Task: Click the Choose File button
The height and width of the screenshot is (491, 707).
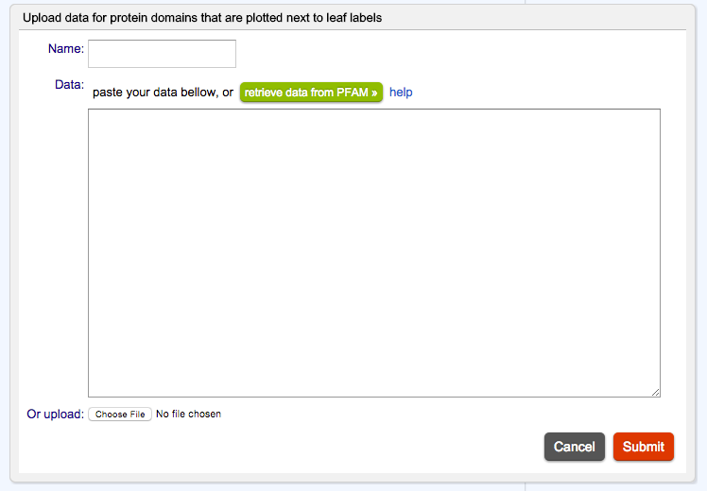Action: pos(120,414)
